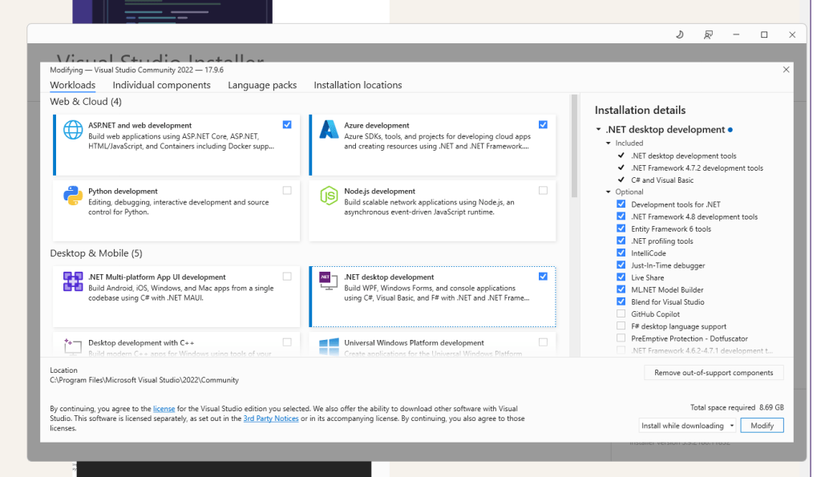
Task: Click Remove out-of-support components button
Action: coord(714,373)
